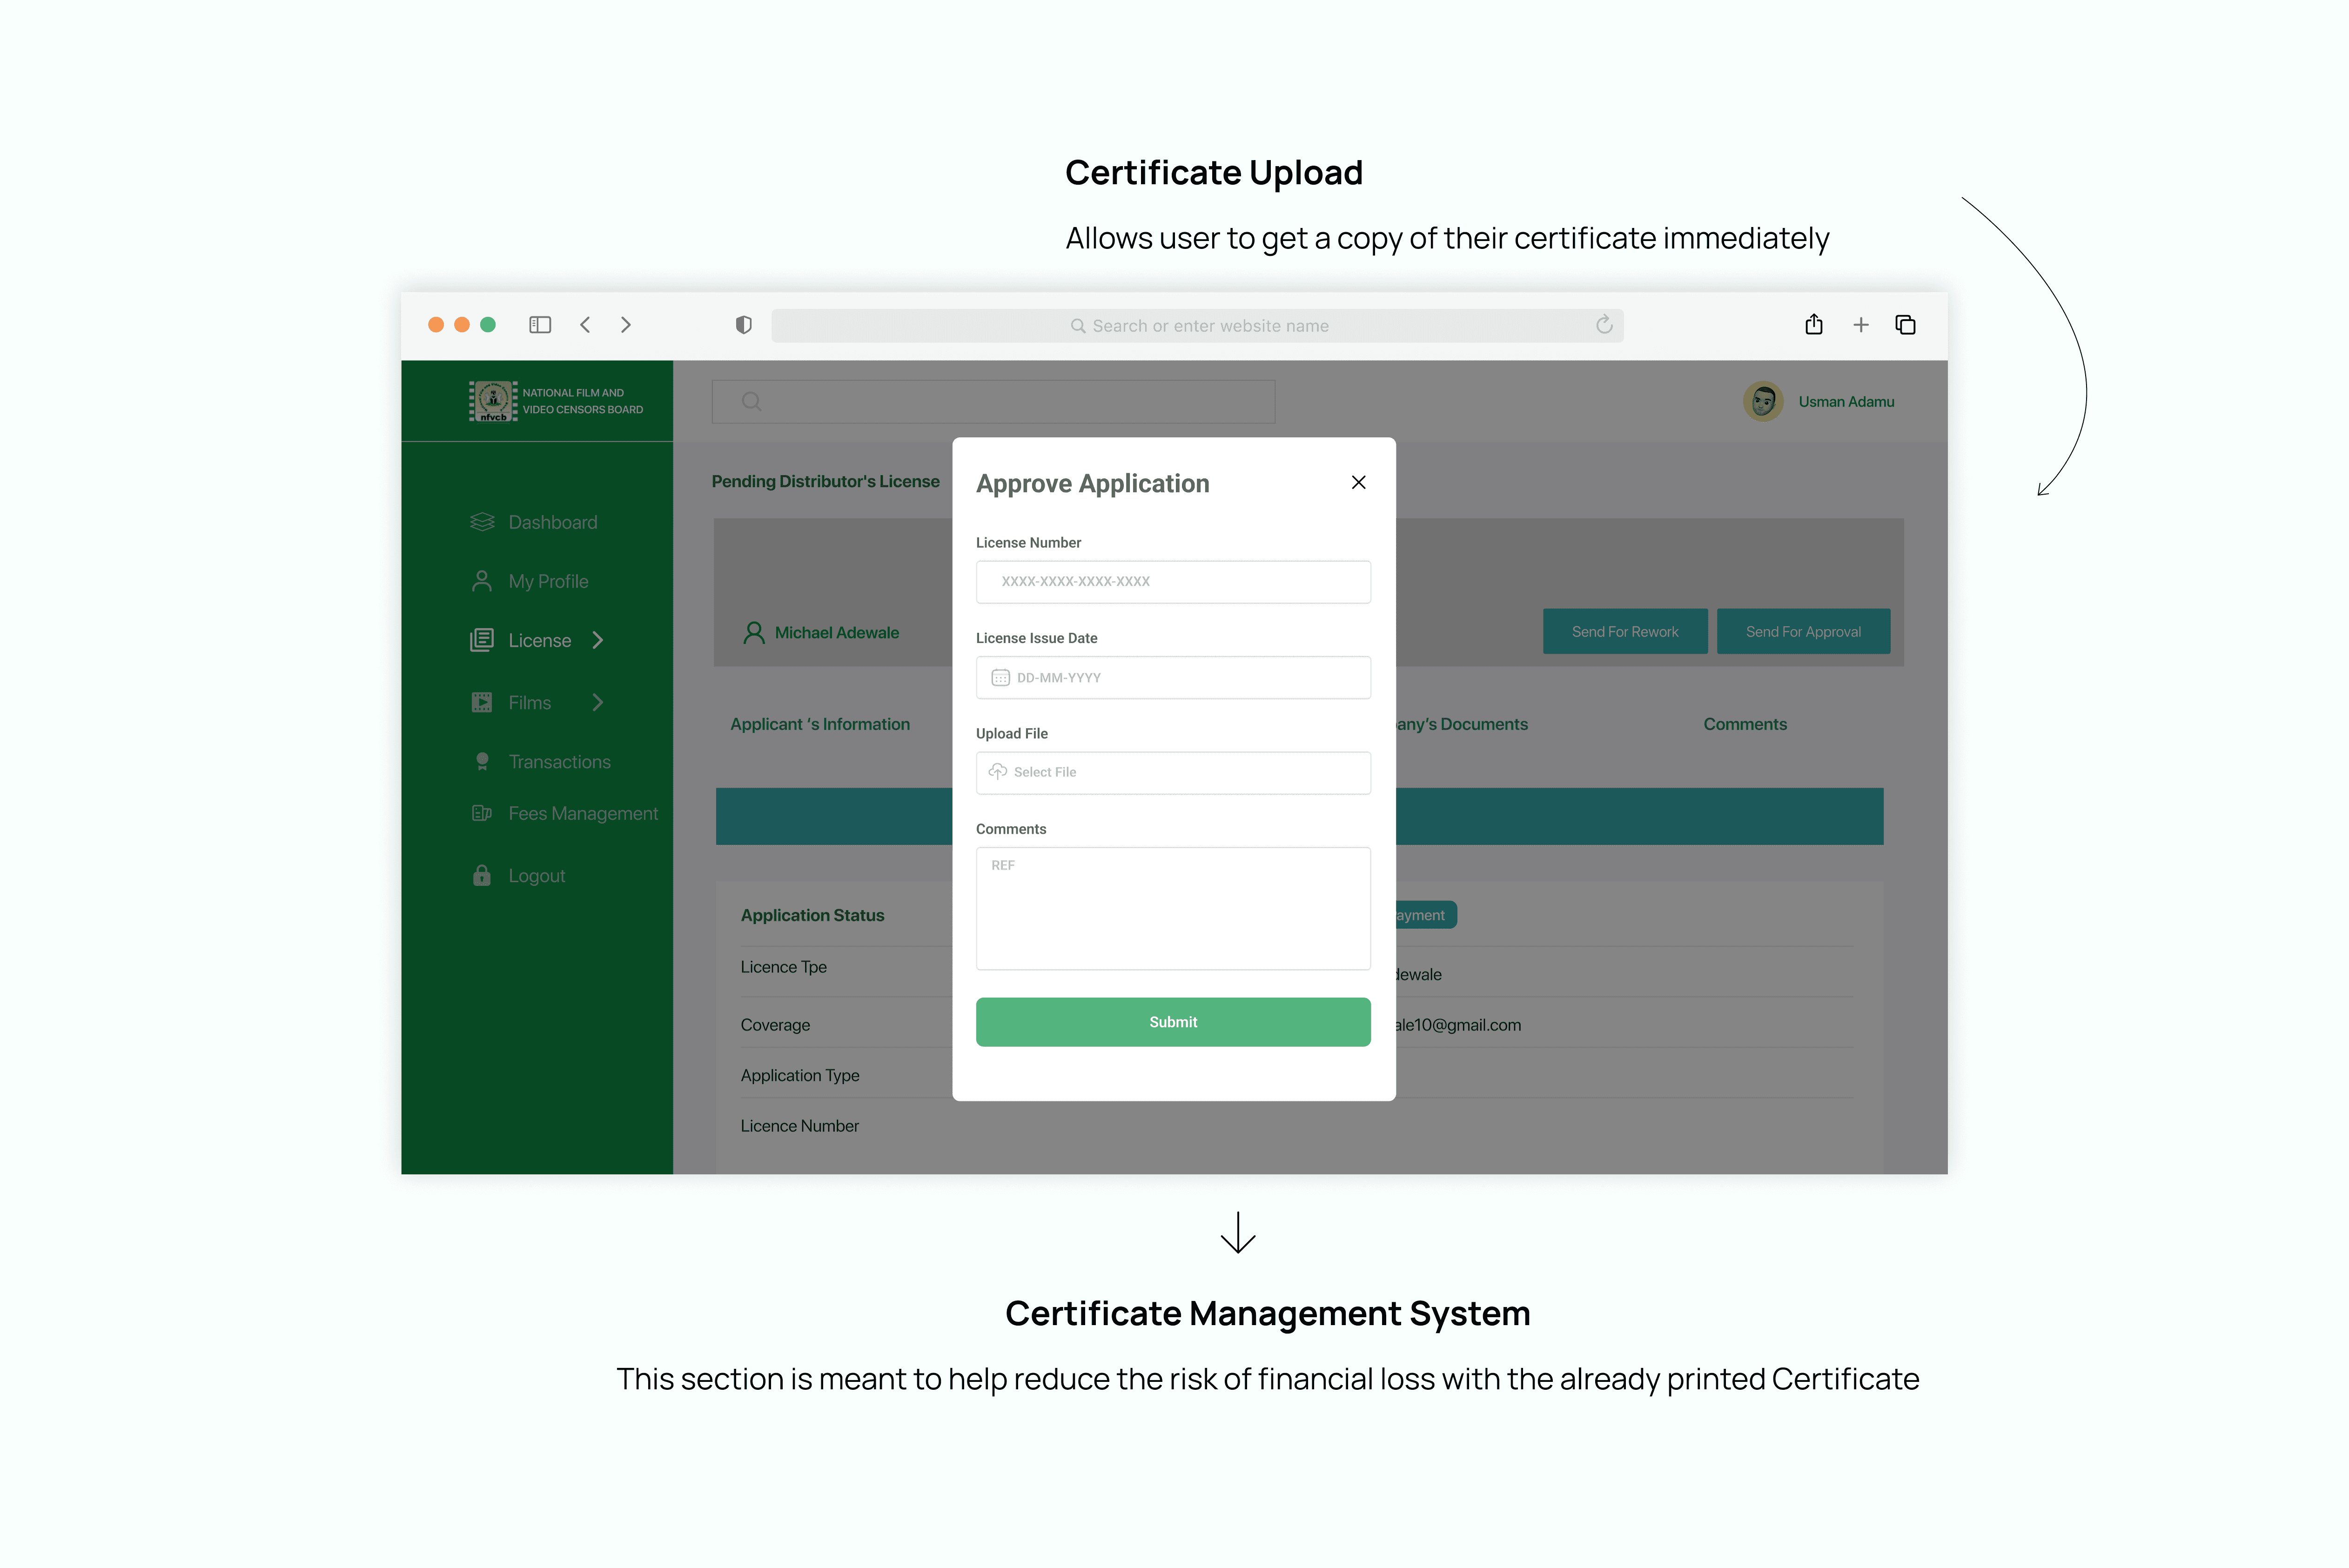Click the License Number input field

pyautogui.click(x=1173, y=581)
